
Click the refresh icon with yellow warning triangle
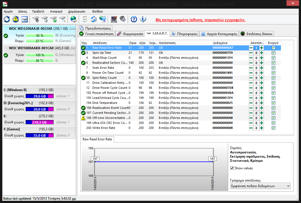pyautogui.click(x=16, y=19)
